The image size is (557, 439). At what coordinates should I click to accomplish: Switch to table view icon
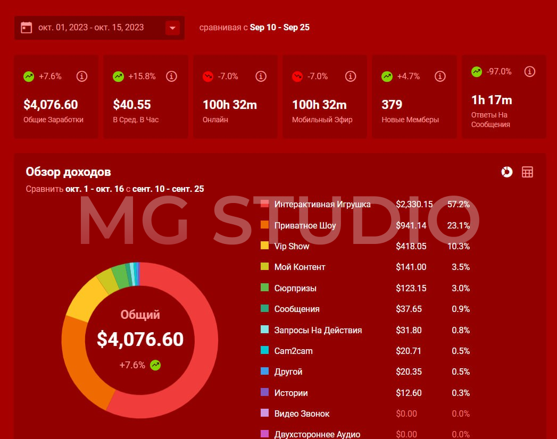pyautogui.click(x=527, y=172)
